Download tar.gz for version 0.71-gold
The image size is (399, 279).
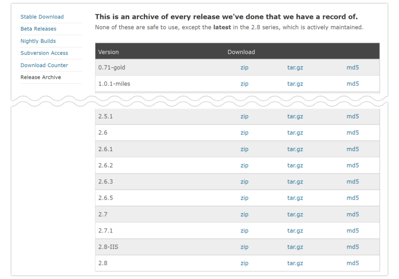coord(295,68)
